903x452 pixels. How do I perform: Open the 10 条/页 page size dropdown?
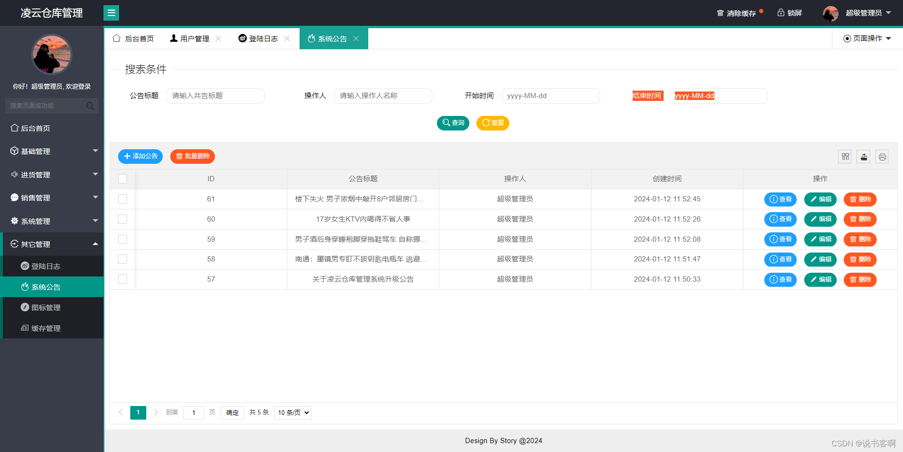tap(293, 413)
